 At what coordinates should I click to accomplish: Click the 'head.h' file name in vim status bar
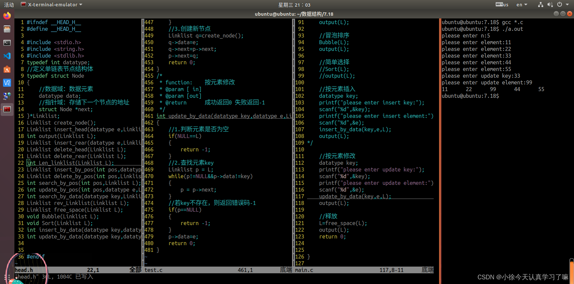coord(24,270)
